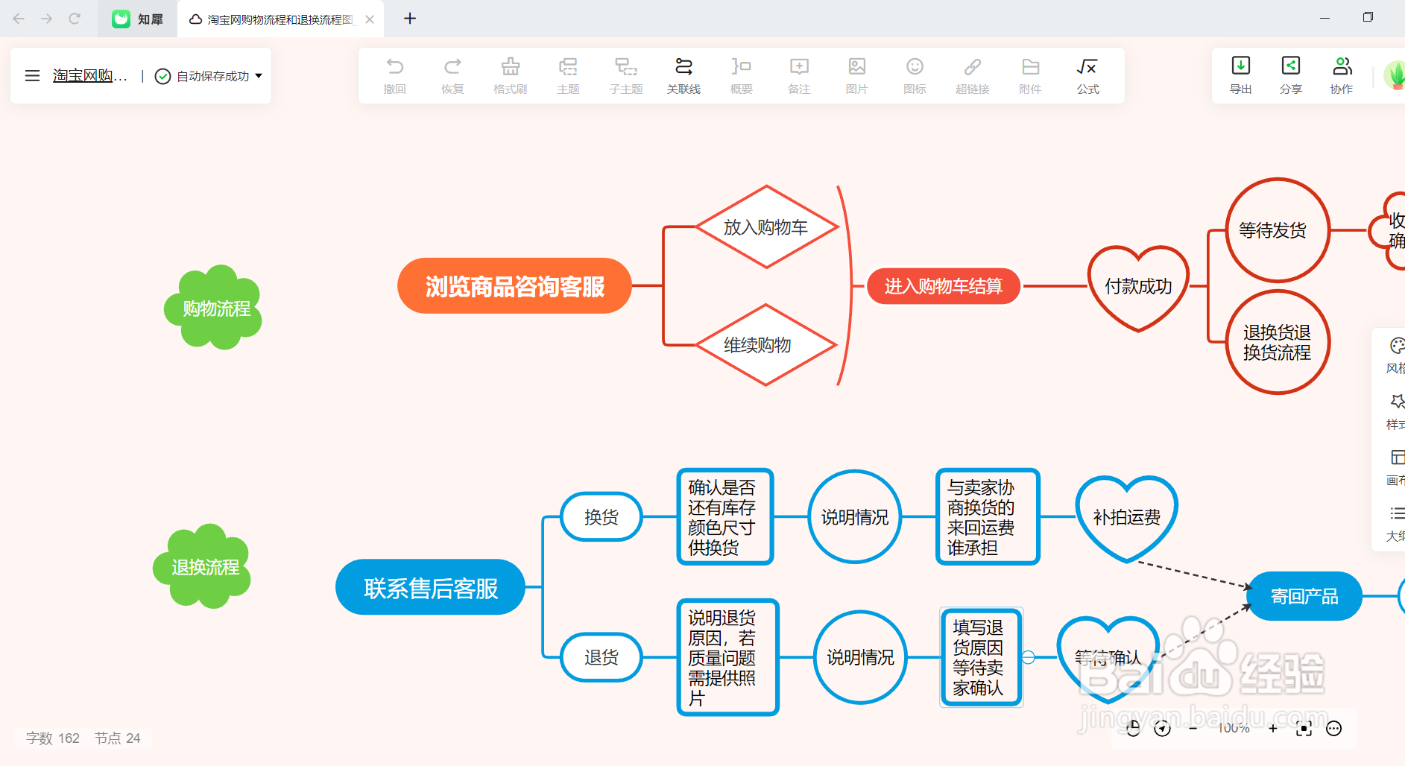Click the redo (恢复) icon
1405x766 pixels.
(452, 67)
